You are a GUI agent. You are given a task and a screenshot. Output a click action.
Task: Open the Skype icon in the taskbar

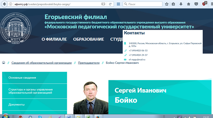pos(40,117)
